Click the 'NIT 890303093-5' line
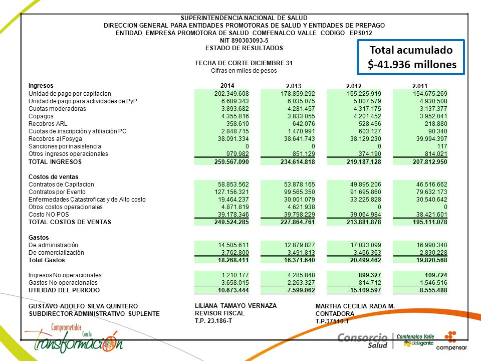This screenshot has height=361, width=481. (x=244, y=41)
